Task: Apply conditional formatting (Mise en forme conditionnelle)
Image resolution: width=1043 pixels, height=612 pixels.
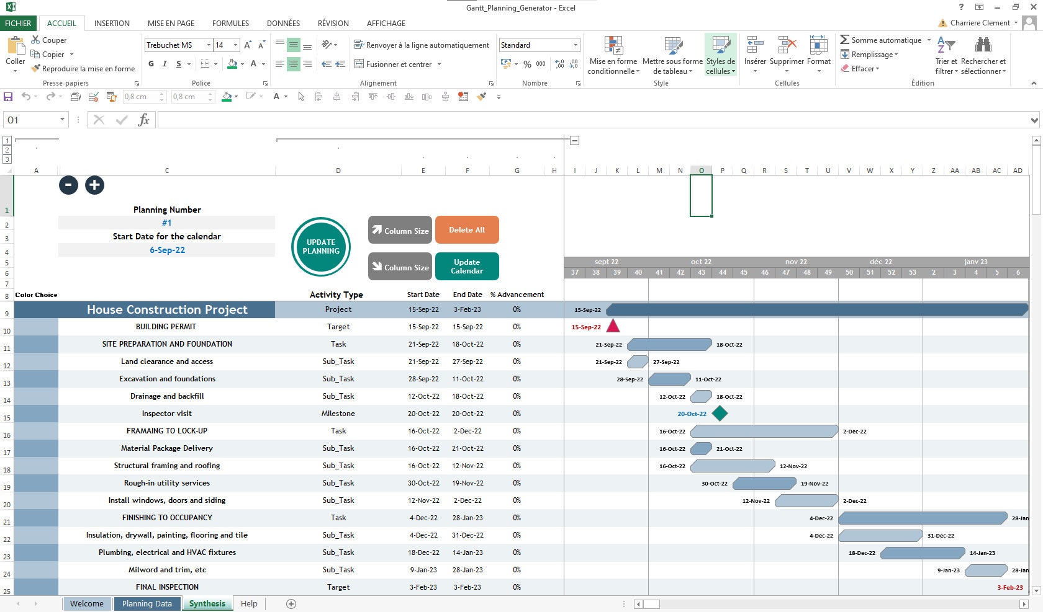Action: point(613,55)
